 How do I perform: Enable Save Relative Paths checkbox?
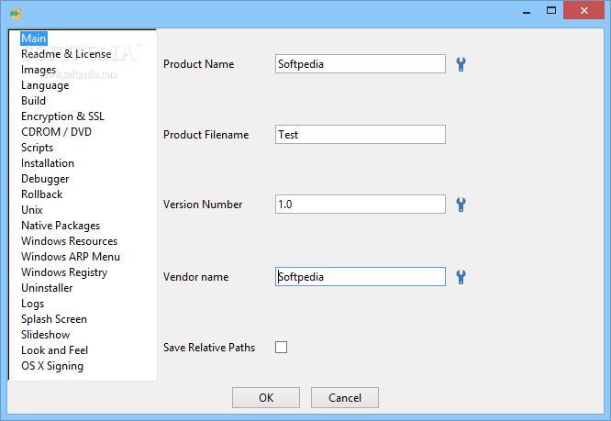(x=281, y=347)
